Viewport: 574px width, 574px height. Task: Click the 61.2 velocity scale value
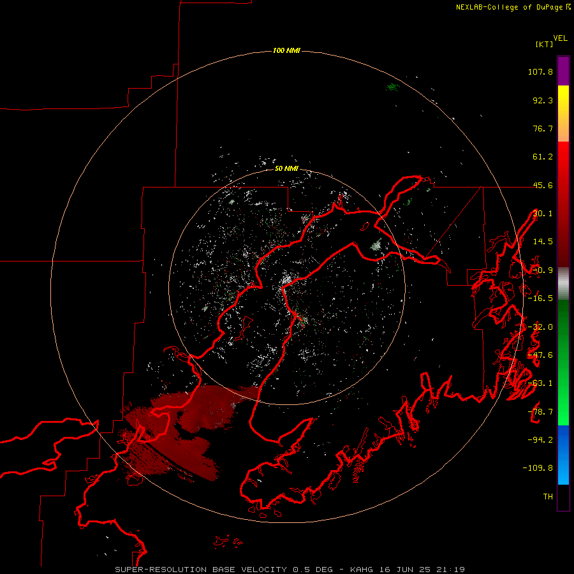[x=543, y=157]
